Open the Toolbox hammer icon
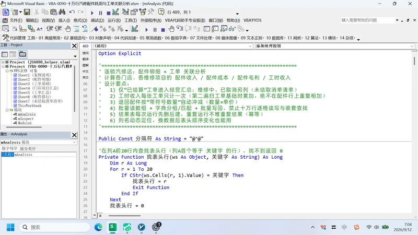The width and height of the screenshot is (418, 235). pyautogui.click(x=151, y=12)
